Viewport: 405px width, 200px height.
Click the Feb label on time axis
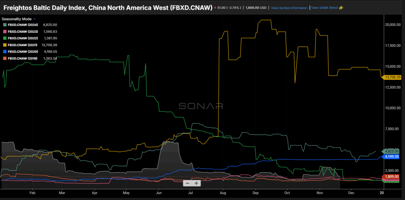pyautogui.click(x=33, y=193)
